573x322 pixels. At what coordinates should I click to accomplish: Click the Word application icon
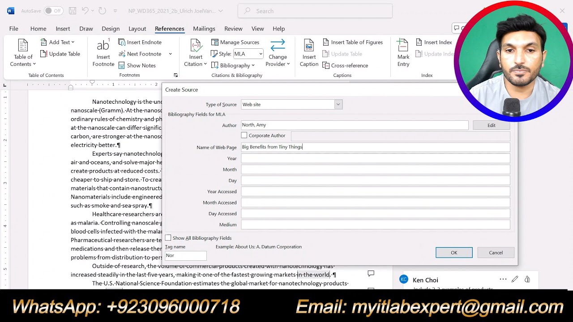11,11
